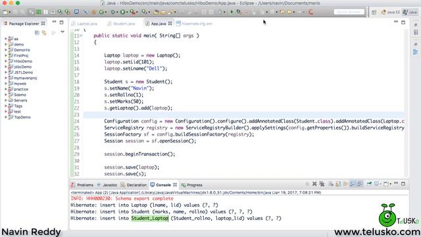Expand the FirstProj project
Screen dimensions: 421x237
6,55
